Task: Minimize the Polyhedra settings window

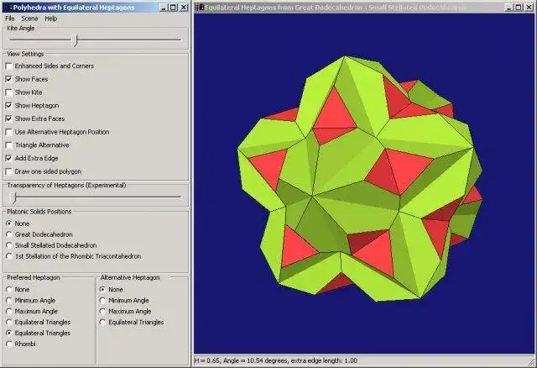Action: coord(164,8)
